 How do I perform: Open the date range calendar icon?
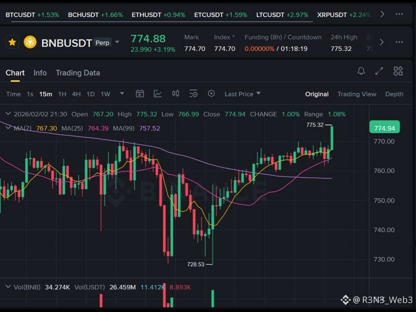pyautogui.click(x=140, y=94)
